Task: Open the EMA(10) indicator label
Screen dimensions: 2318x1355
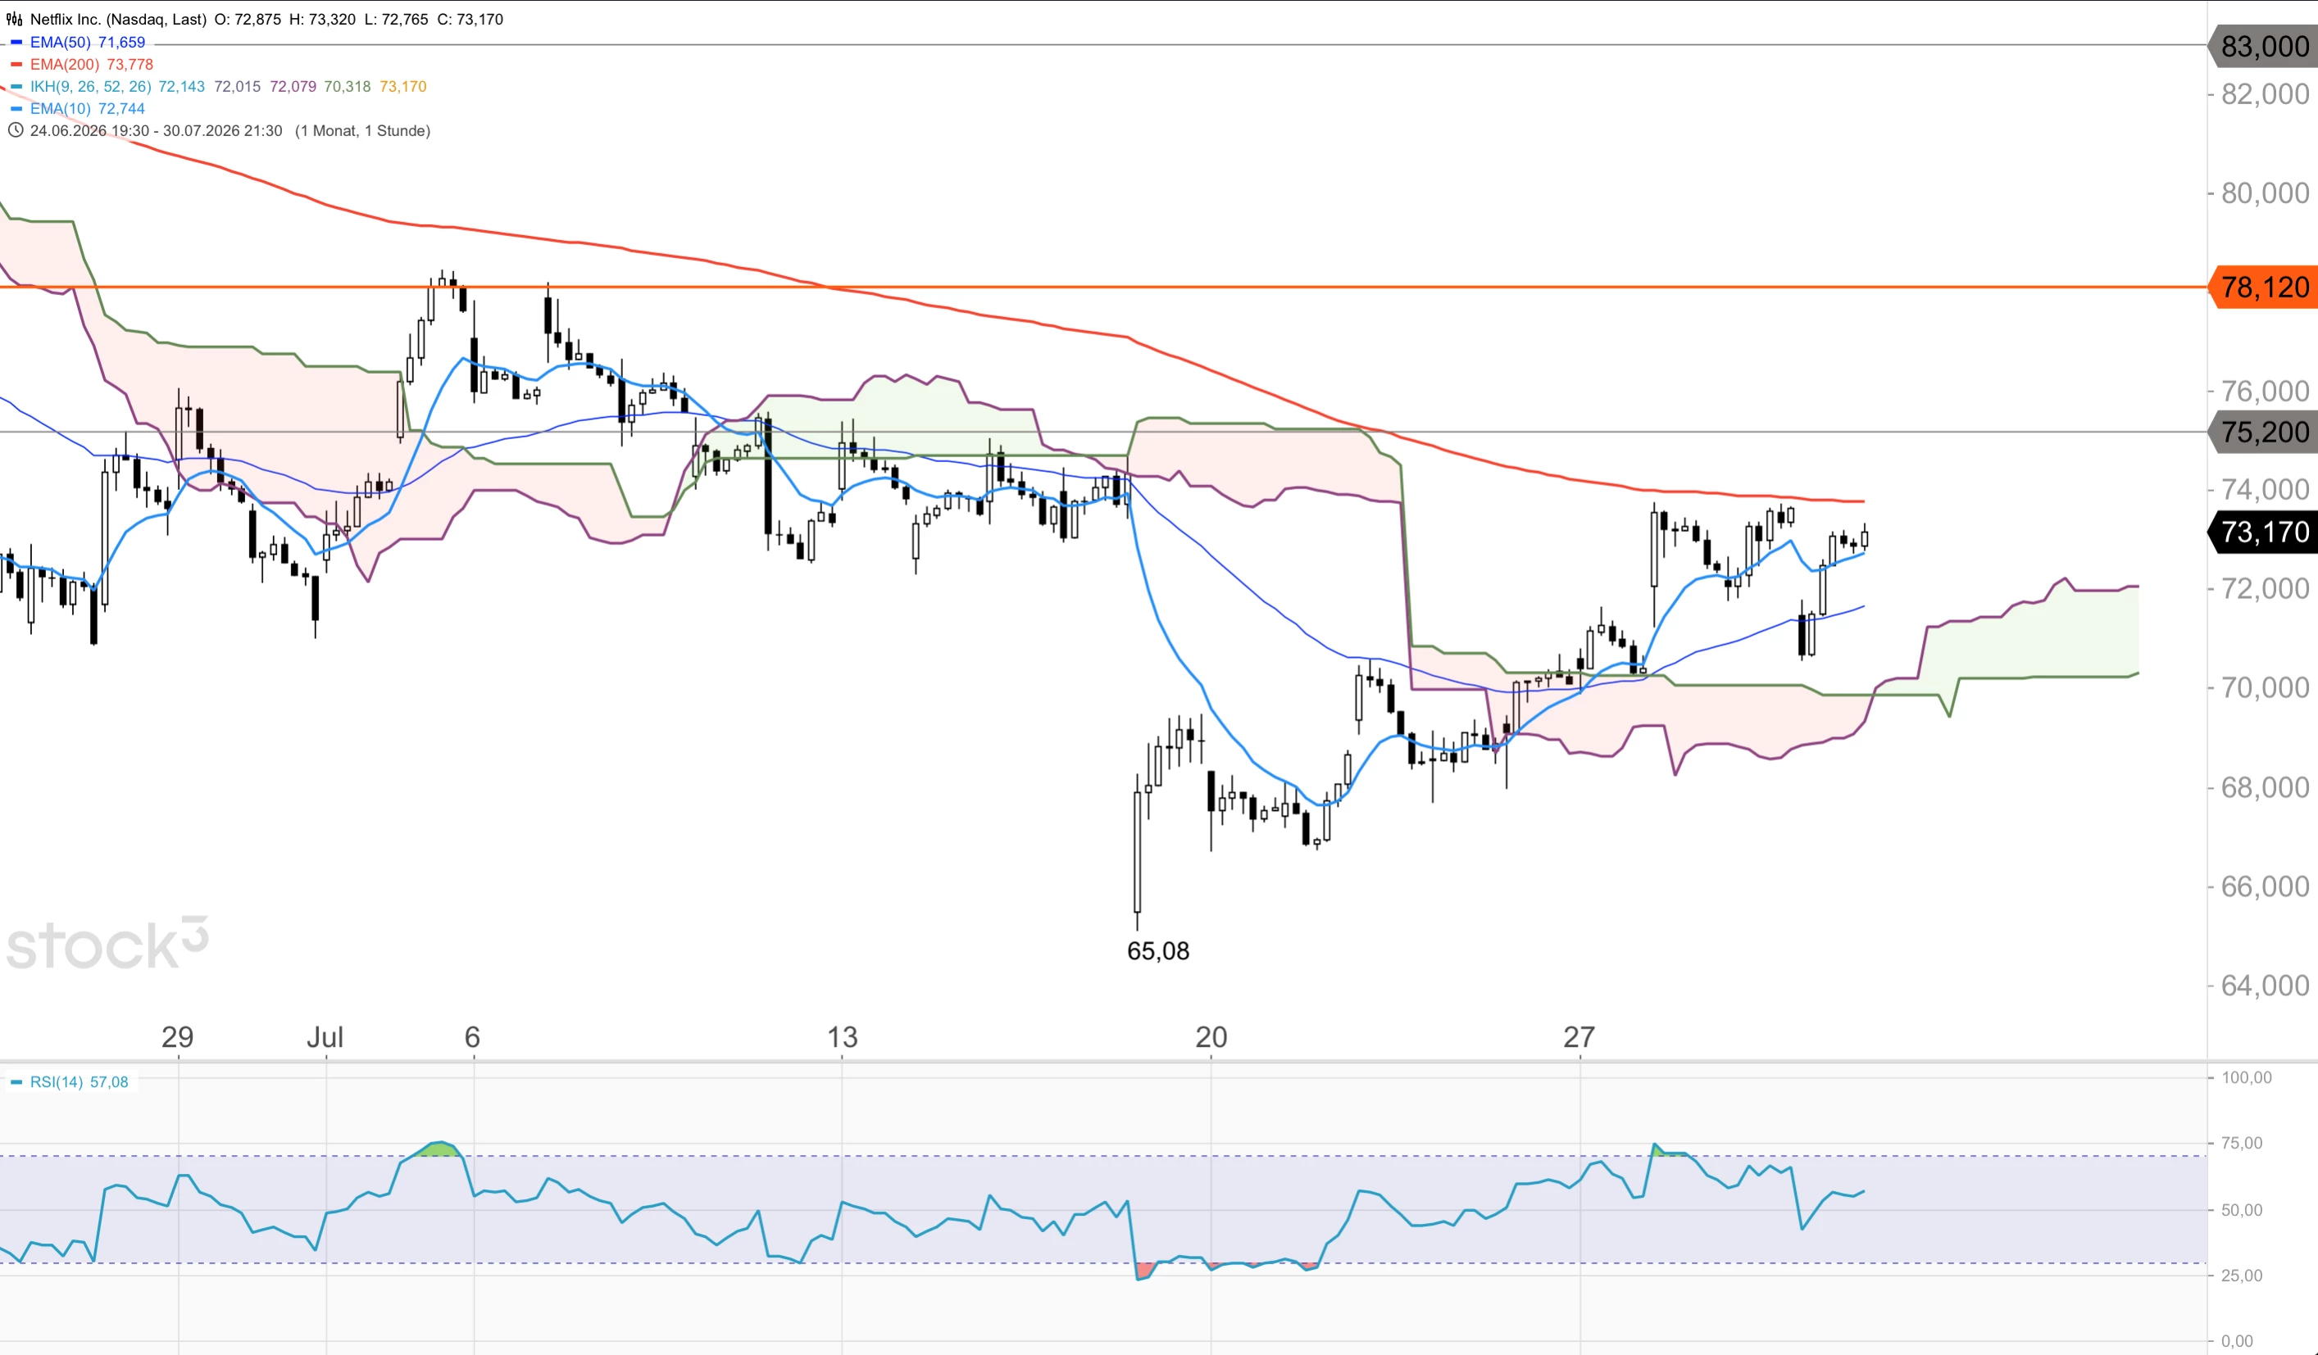Action: [x=61, y=108]
